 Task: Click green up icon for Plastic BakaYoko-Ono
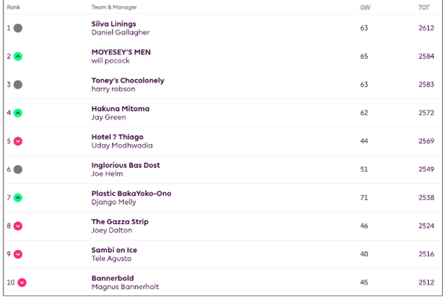18,198
